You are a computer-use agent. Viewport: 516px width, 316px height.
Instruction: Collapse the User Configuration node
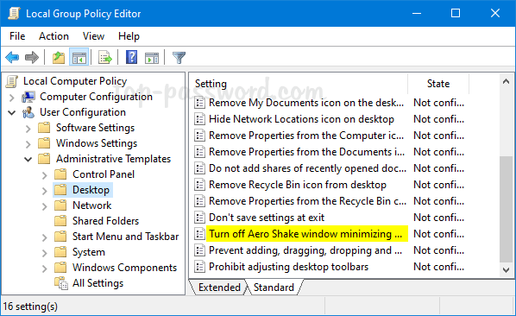point(12,112)
